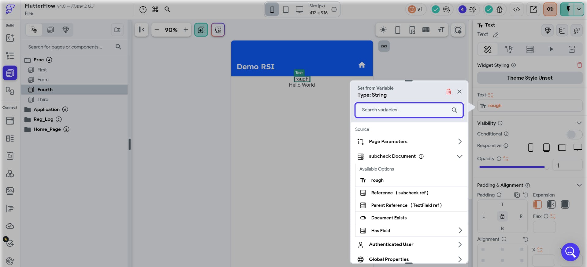
Task: Delete the variable binding trash icon
Action: 449,92
